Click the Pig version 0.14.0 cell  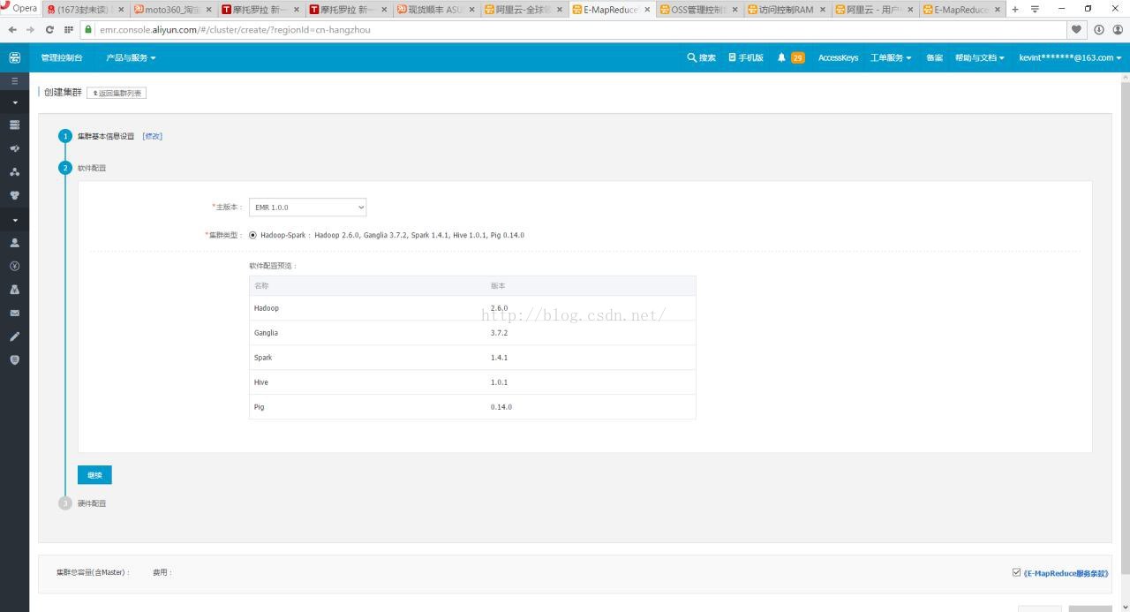point(501,407)
